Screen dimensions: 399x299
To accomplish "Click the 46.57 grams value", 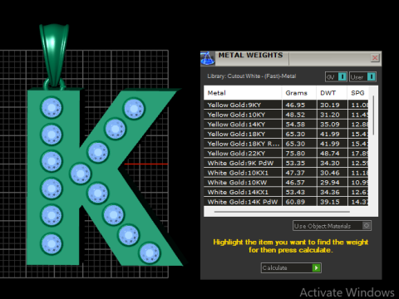I will (x=295, y=183).
